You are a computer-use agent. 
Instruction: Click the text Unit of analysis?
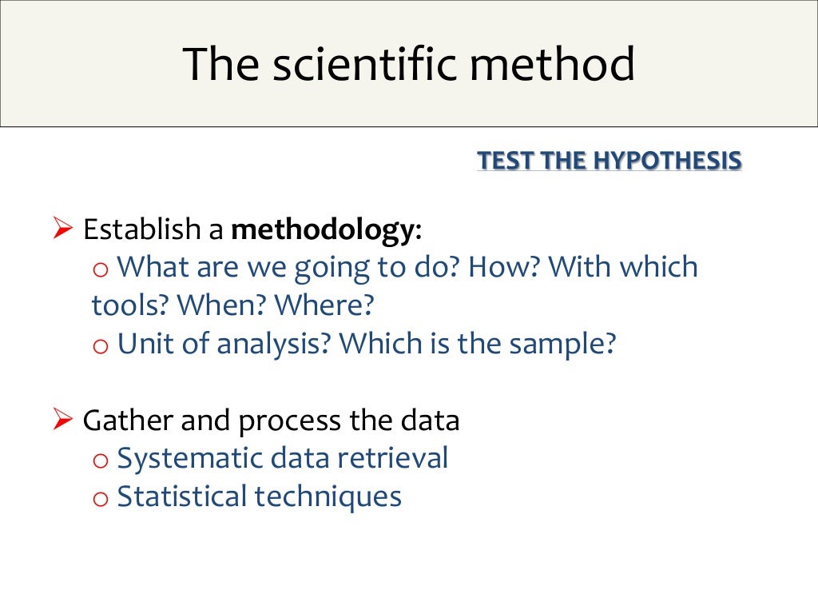coord(224,344)
